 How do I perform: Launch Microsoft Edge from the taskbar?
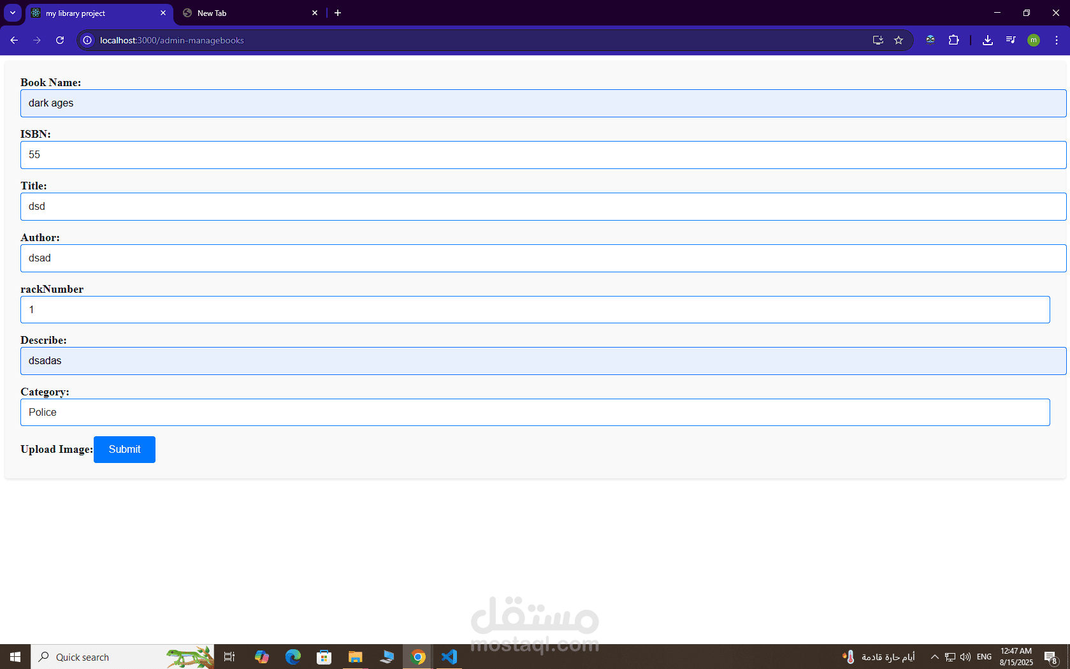(x=293, y=657)
